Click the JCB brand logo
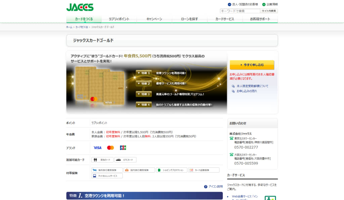 click(x=123, y=148)
